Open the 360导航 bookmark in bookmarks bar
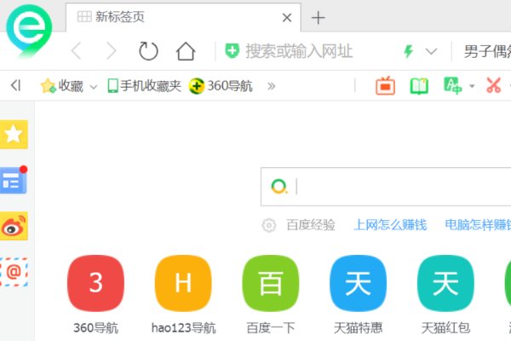The image size is (511, 341). pos(221,86)
